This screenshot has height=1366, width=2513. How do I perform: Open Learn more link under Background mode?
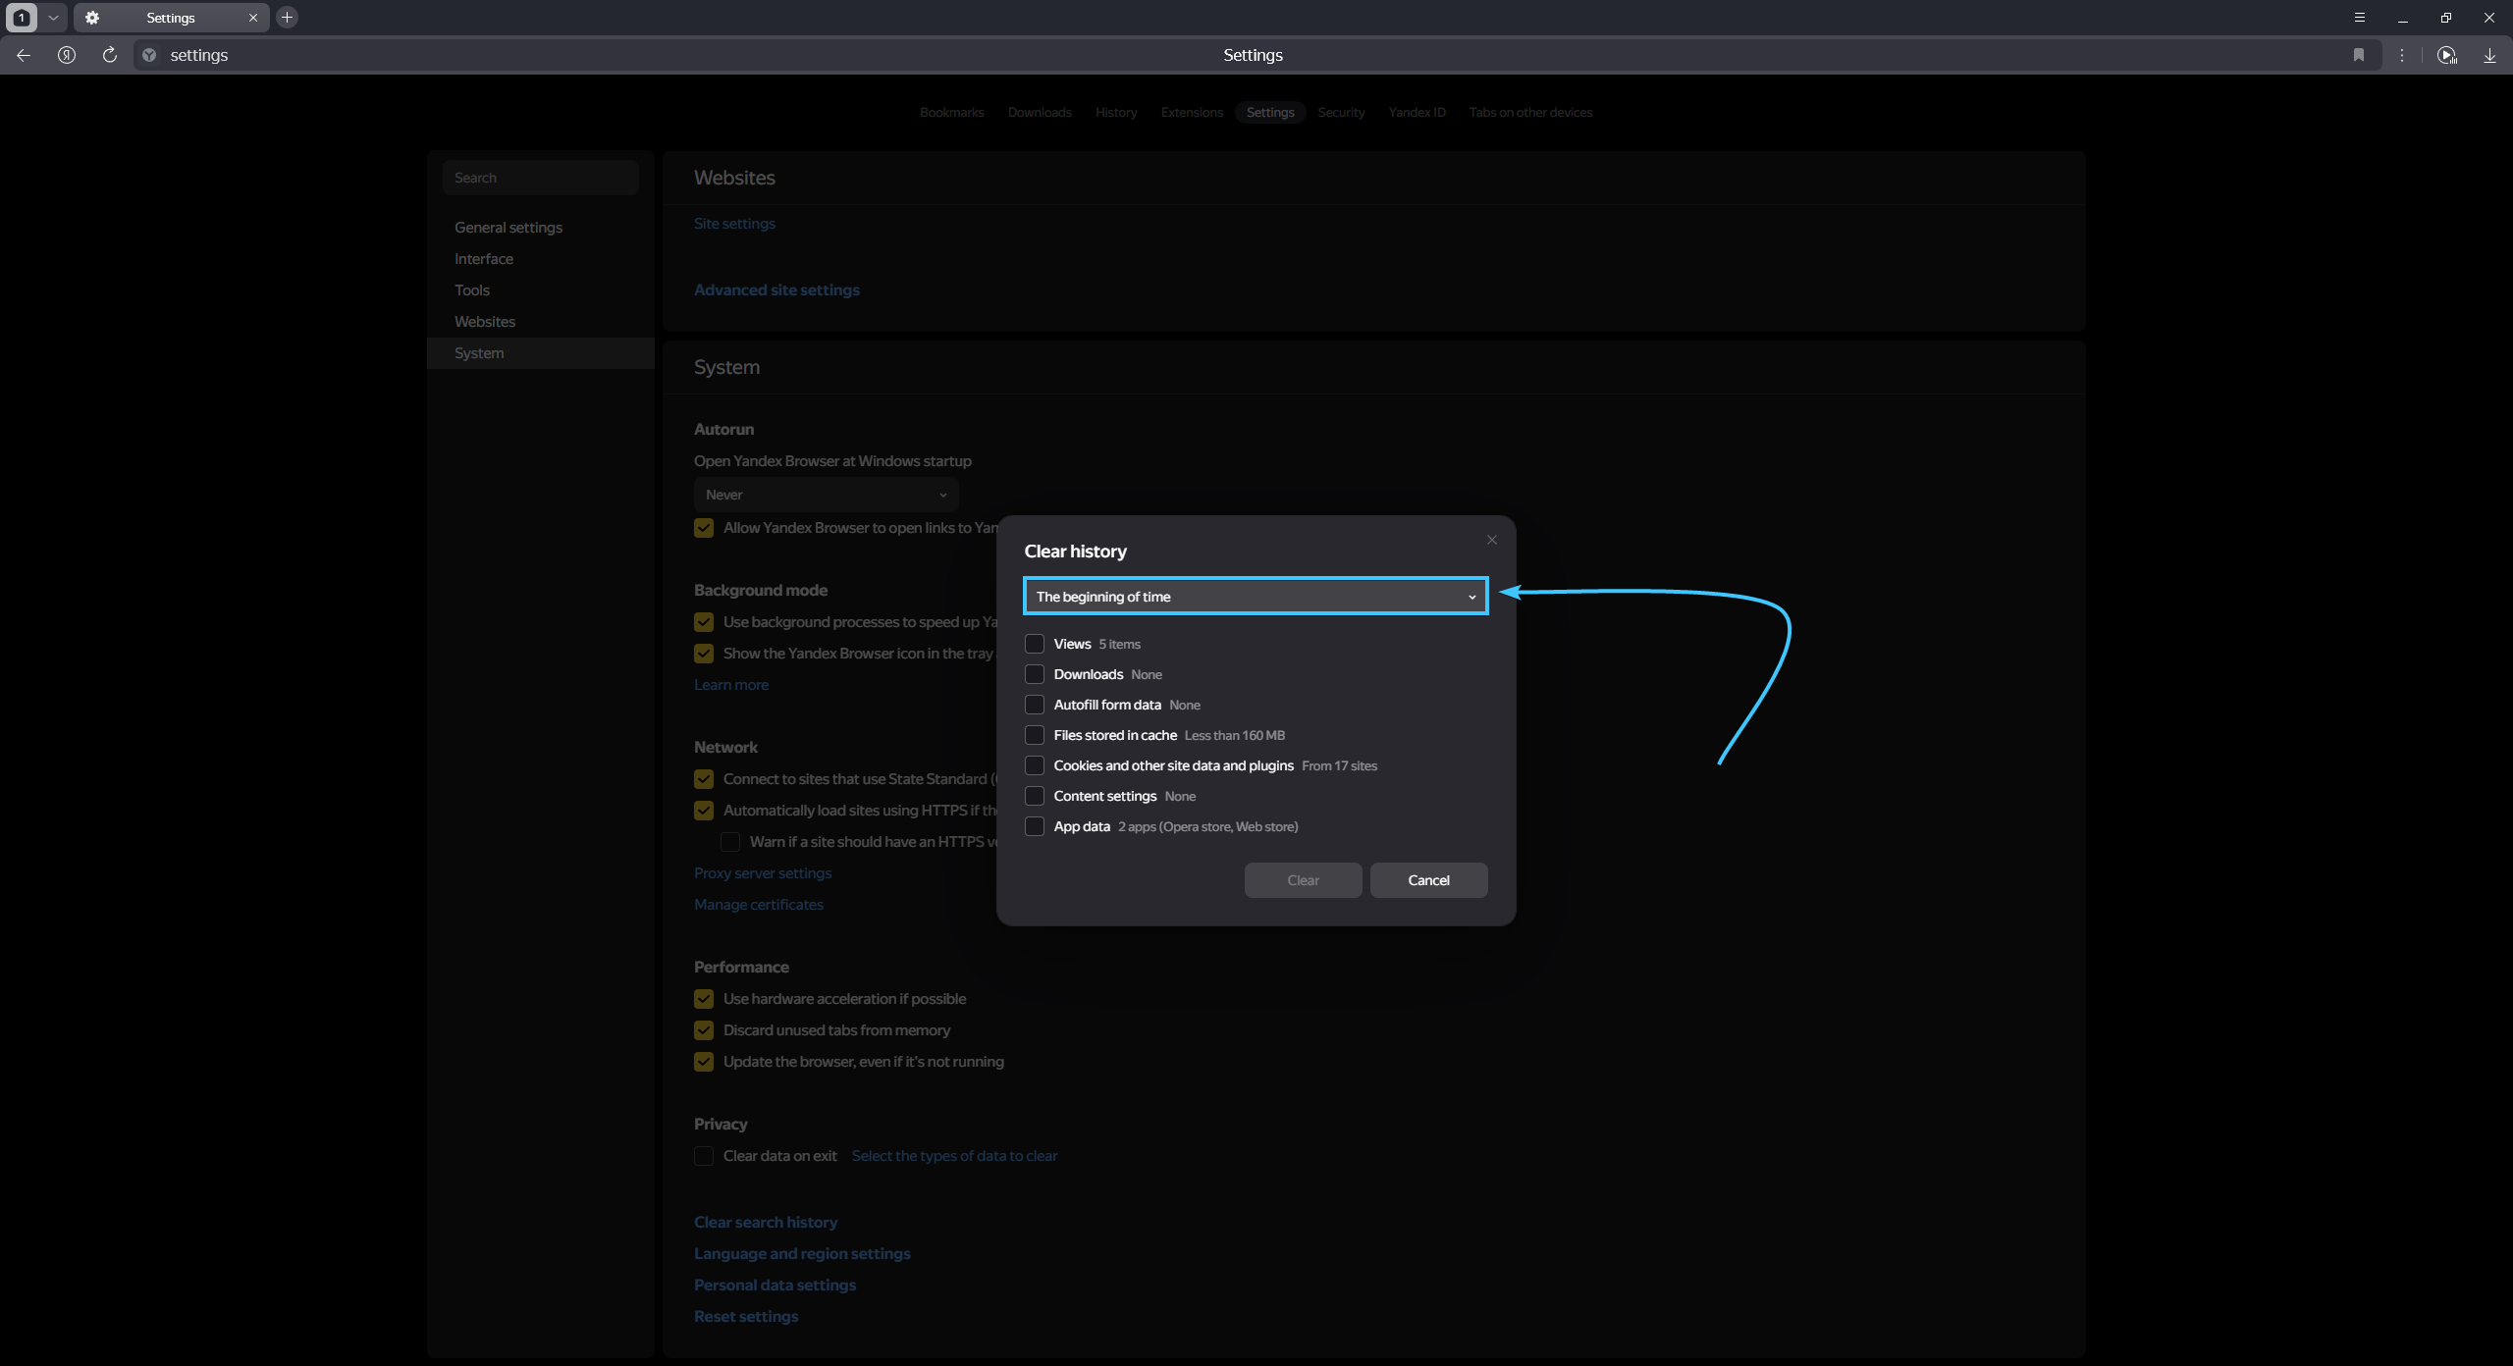(x=731, y=685)
